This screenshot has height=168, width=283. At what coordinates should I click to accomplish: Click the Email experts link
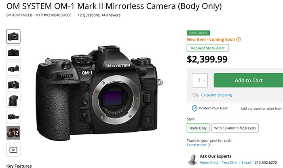pos(246,163)
